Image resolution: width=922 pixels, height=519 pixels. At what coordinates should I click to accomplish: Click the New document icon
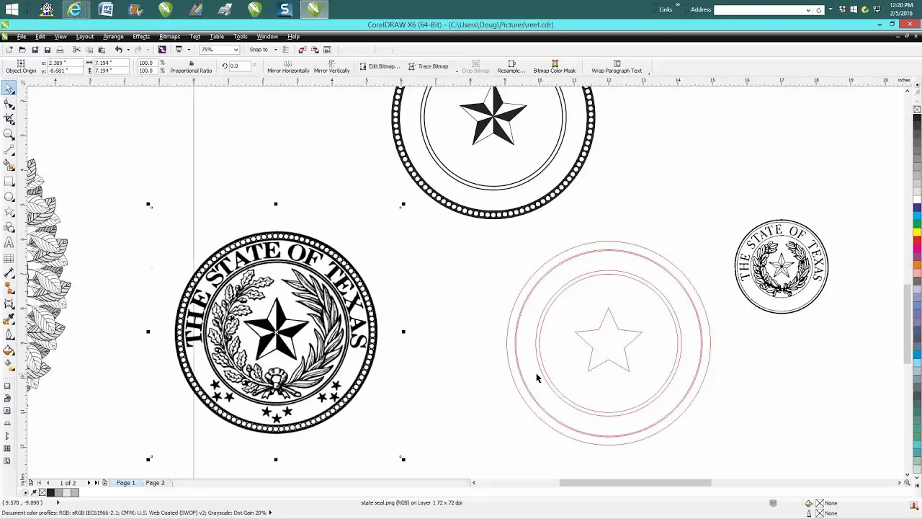click(x=9, y=50)
